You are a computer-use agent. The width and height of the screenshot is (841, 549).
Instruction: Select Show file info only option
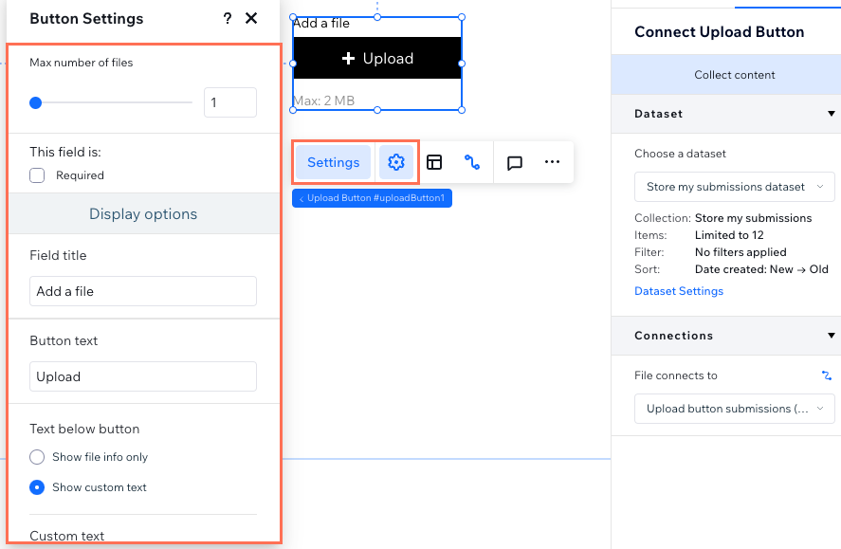tap(37, 457)
